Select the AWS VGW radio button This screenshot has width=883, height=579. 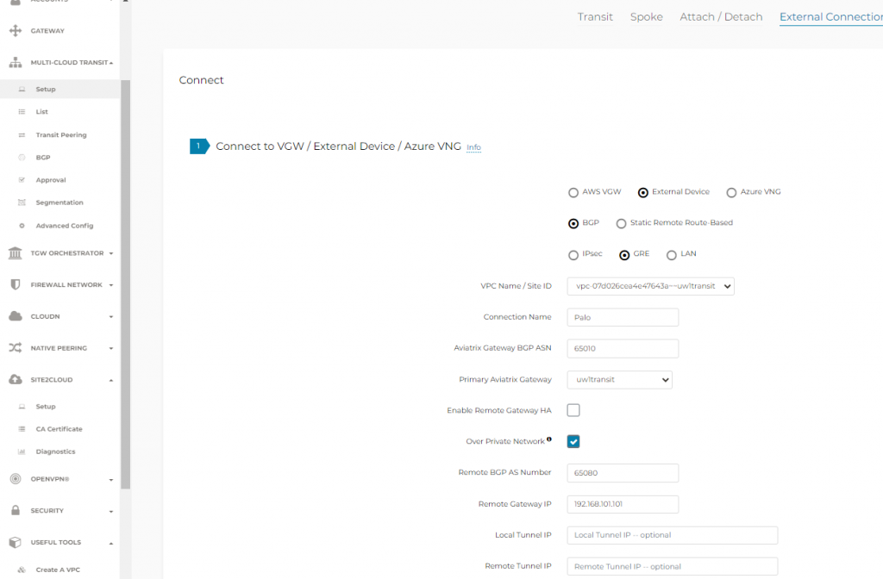click(x=573, y=193)
